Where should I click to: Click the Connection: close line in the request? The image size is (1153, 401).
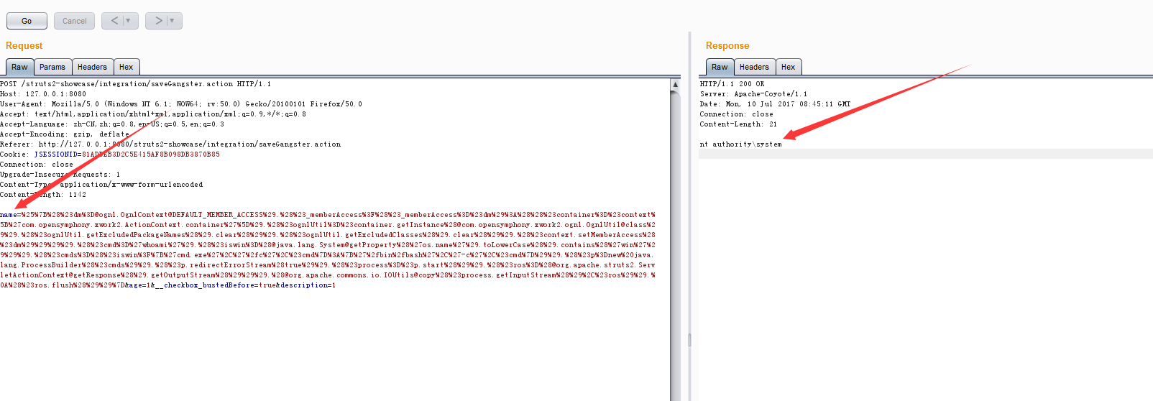pyautogui.click(x=37, y=165)
